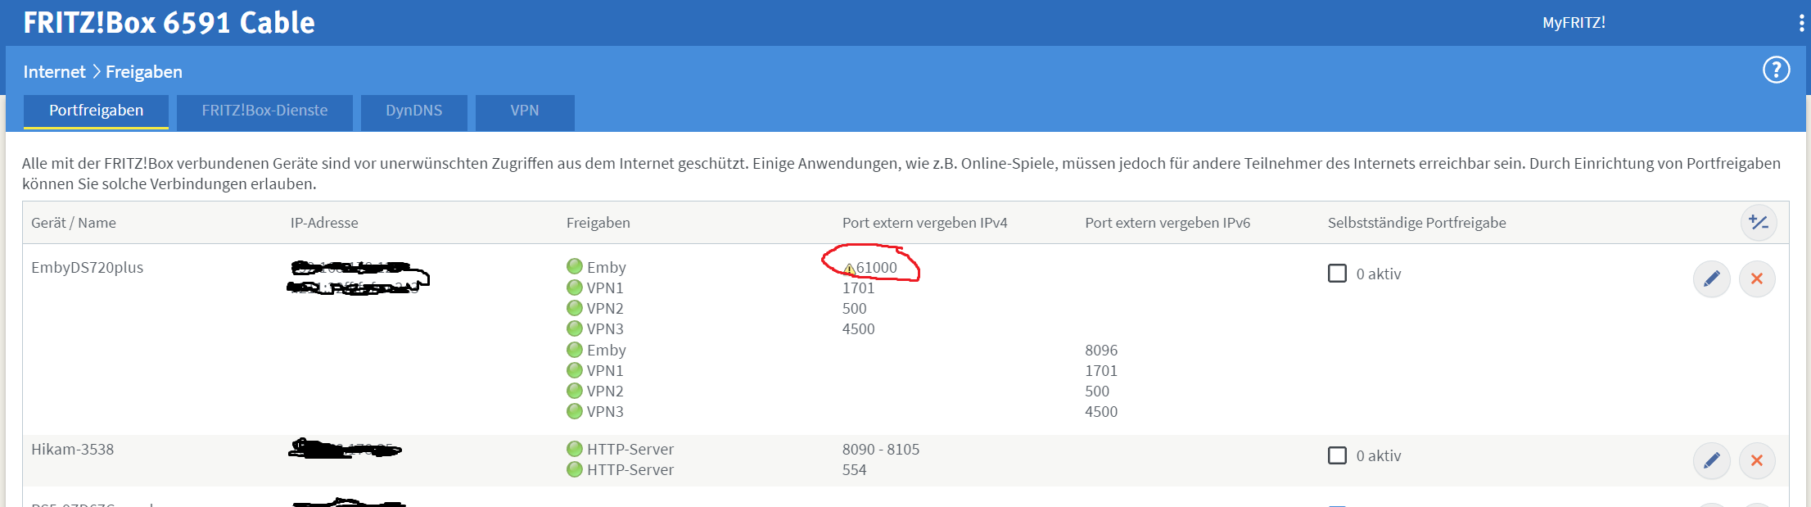This screenshot has height=507, width=1811.
Task: Toggle Hikam-3538 independent port sharing checkbox
Action: pyautogui.click(x=1337, y=455)
